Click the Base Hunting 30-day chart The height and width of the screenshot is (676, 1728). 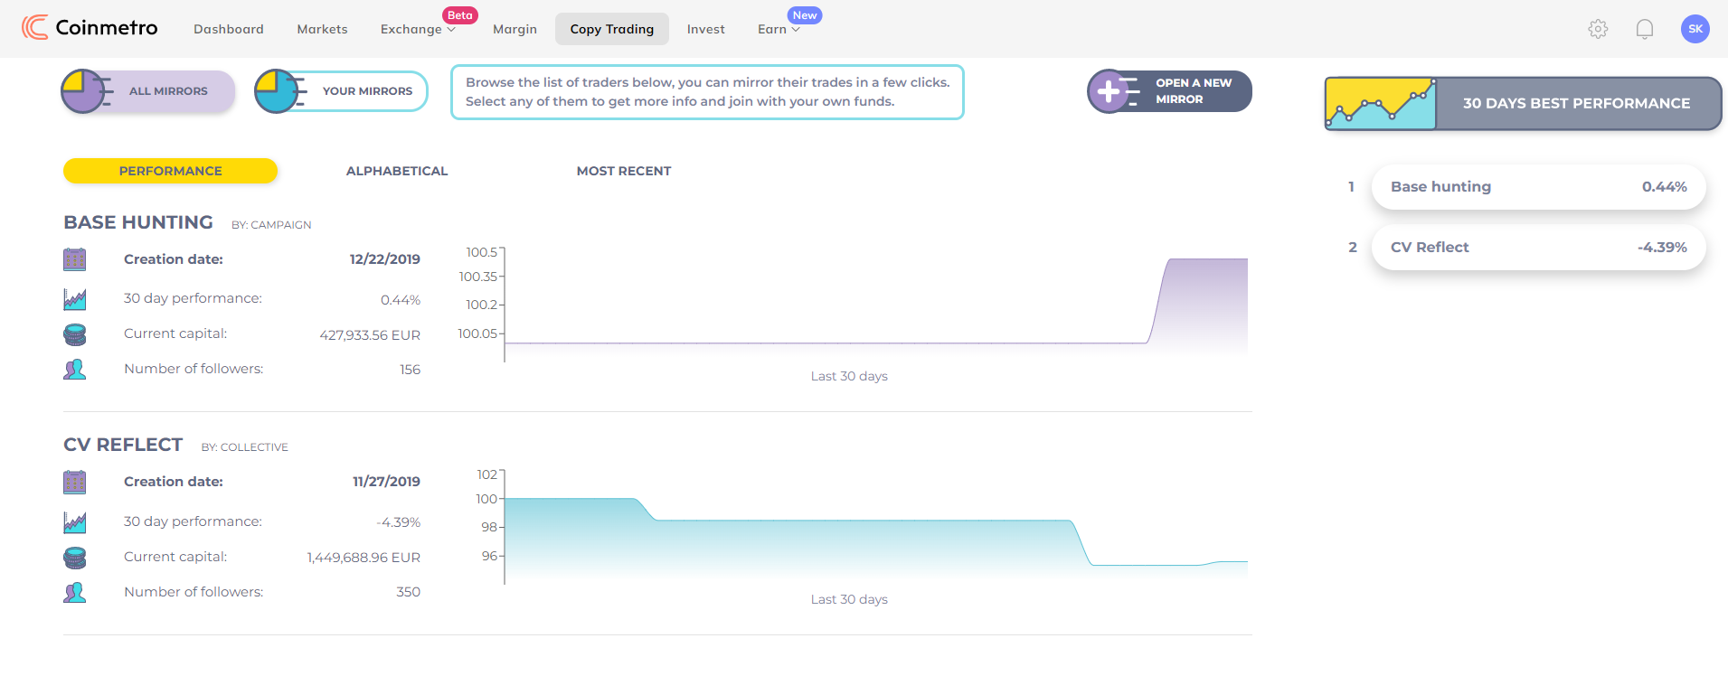[x=875, y=305]
